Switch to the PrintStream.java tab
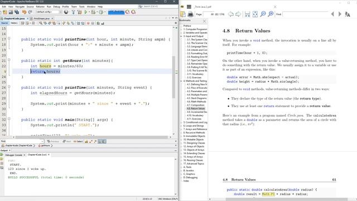 coord(42,18)
